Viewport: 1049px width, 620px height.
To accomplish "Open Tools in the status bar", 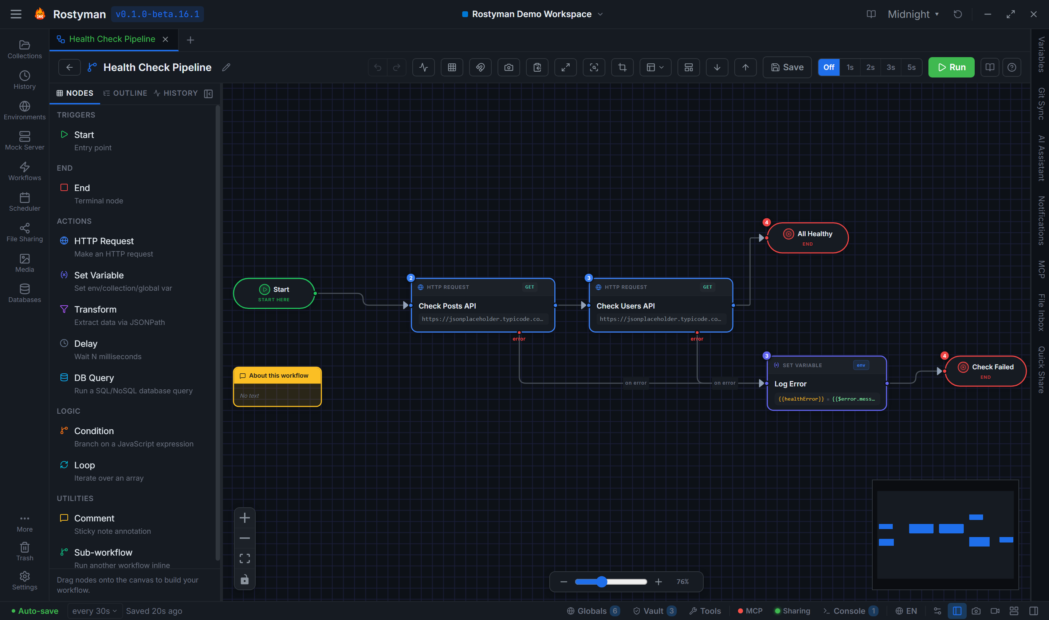I will click(705, 611).
